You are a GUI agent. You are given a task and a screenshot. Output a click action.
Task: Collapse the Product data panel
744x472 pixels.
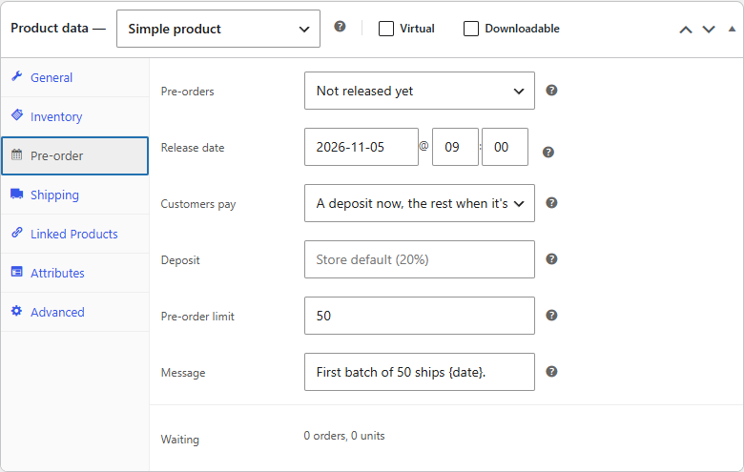pos(733,29)
